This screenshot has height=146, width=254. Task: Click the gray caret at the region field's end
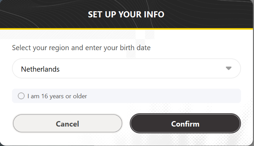click(x=229, y=69)
